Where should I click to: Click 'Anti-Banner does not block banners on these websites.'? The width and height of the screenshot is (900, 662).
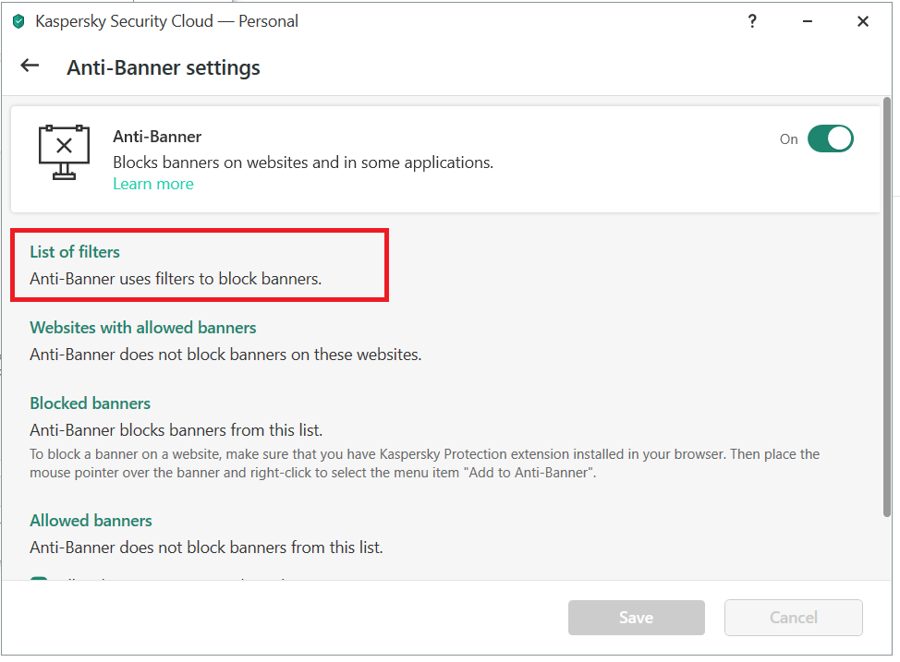click(225, 355)
